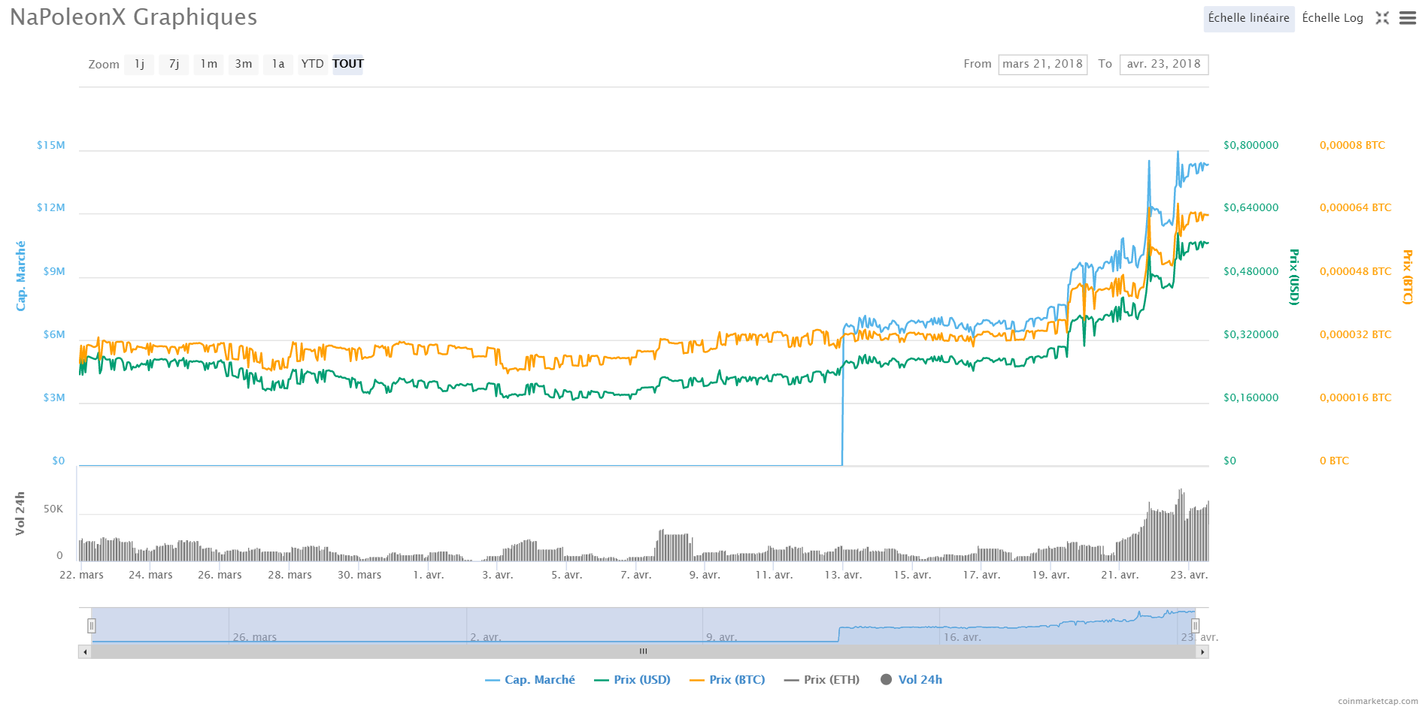Screen dimensions: 1428x707
Task: Switch to Échelle Log scale
Action: pyautogui.click(x=1332, y=18)
